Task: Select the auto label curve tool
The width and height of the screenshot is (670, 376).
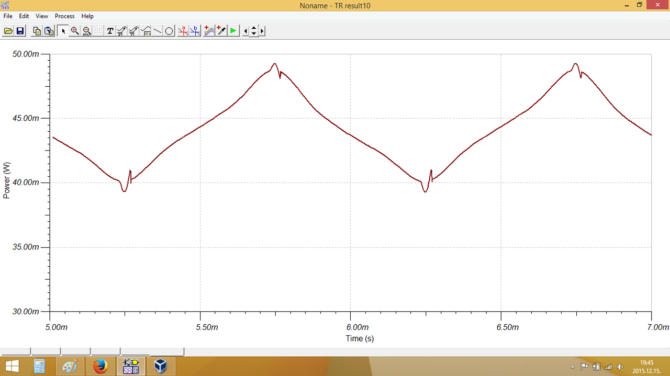Action: (x=146, y=31)
